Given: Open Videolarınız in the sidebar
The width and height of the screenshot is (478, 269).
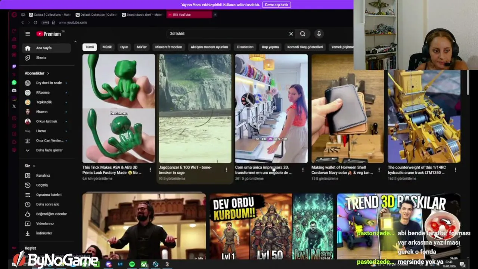Looking at the screenshot, I should pos(46,223).
